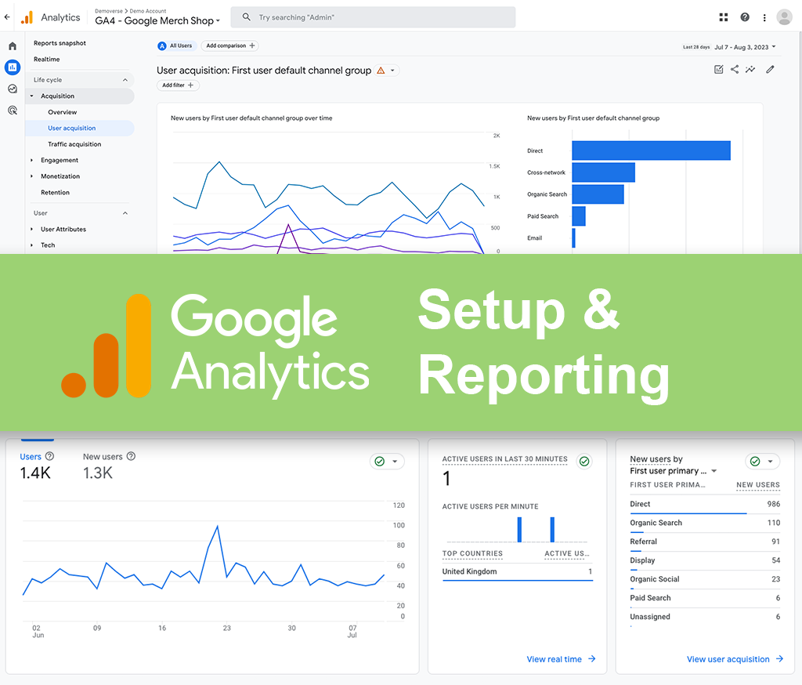
Task: Click the back arrow icon
Action: (7, 17)
